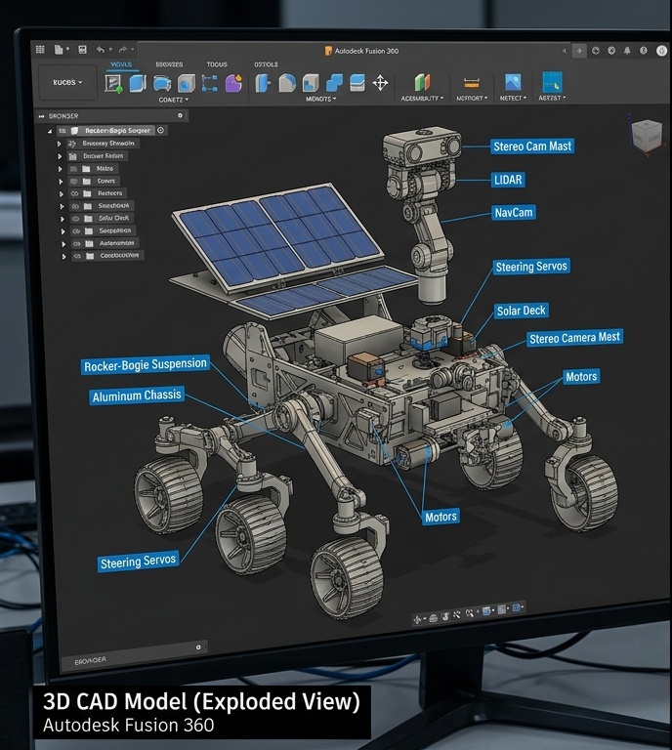Click the Stereo Cam Mast callout

click(532, 146)
